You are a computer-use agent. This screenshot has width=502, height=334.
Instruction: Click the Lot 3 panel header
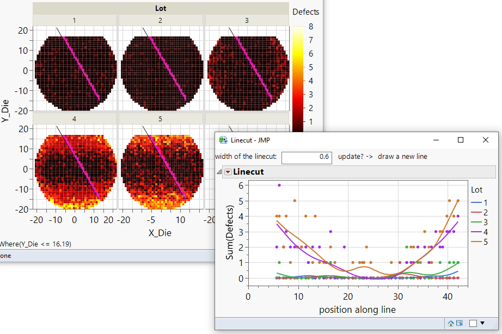247,21
